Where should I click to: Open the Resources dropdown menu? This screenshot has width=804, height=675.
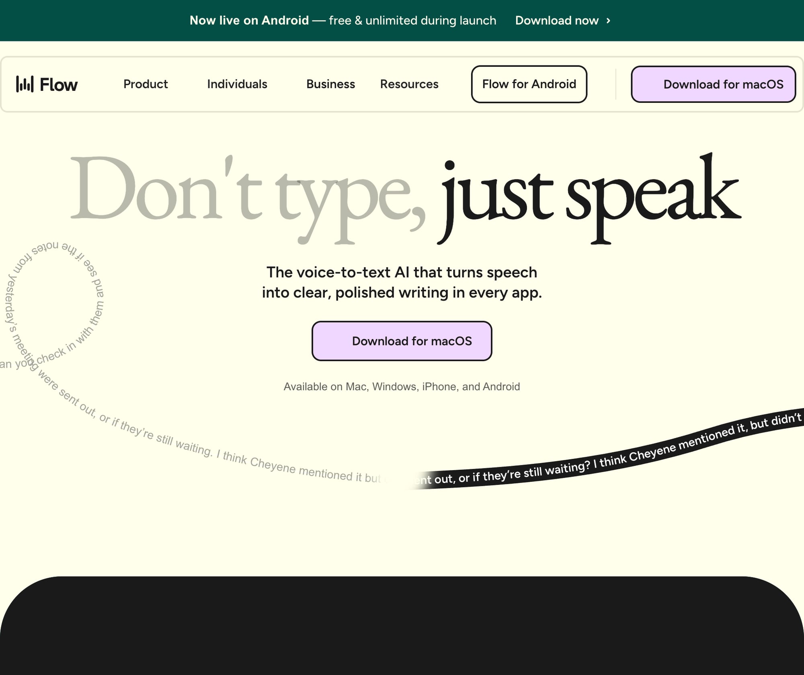tap(409, 84)
